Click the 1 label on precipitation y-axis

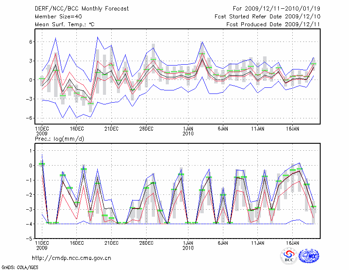tap(31, 151)
